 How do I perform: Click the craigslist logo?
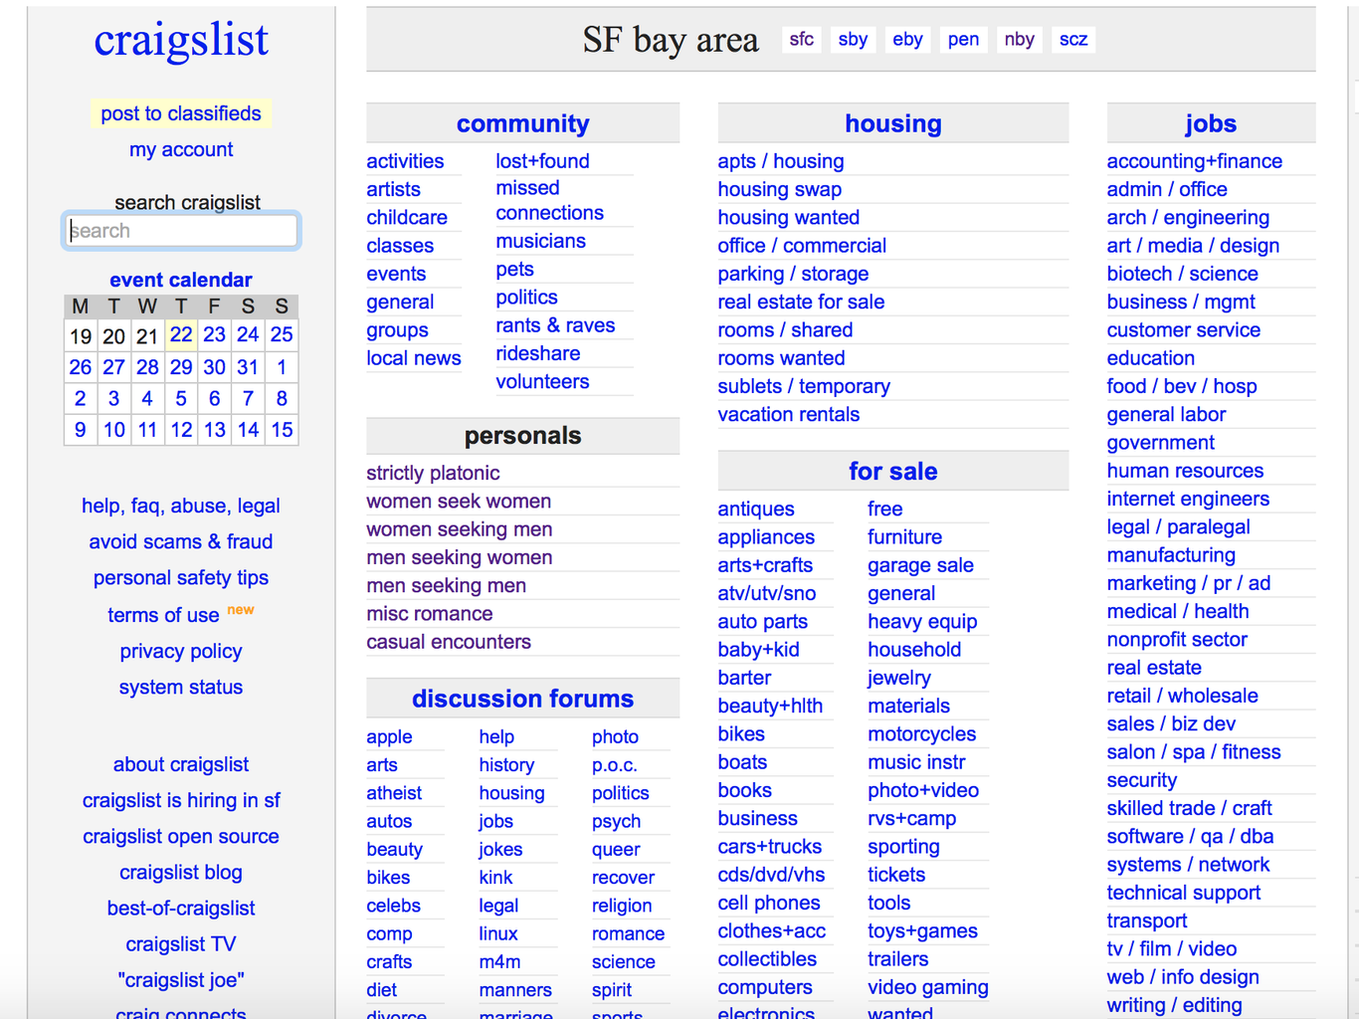point(181,41)
